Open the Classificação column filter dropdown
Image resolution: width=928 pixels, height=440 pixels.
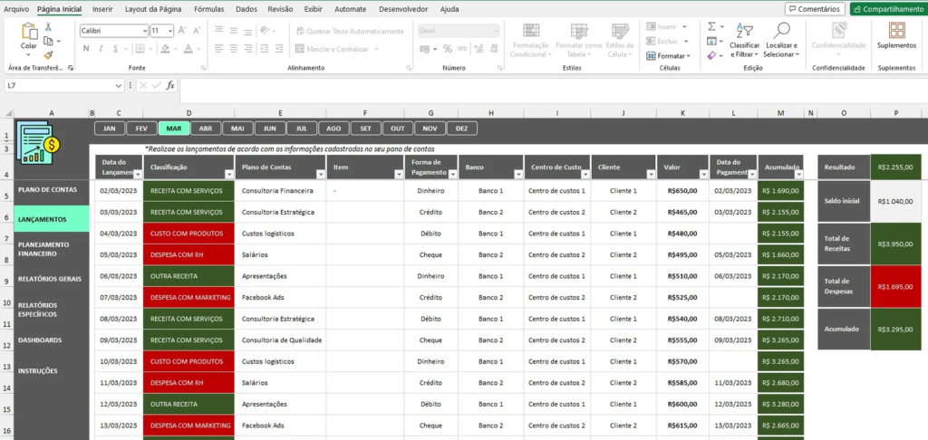pyautogui.click(x=227, y=173)
